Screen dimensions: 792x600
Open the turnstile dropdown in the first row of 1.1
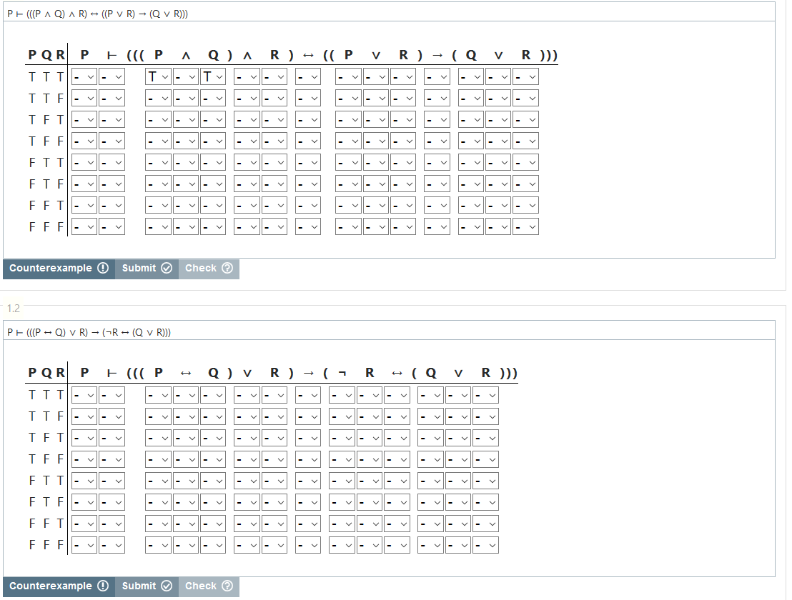[x=112, y=76]
